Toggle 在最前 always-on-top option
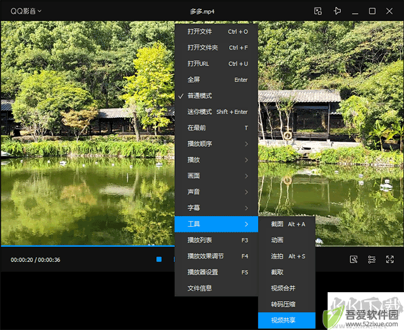404x330 pixels. click(217, 128)
